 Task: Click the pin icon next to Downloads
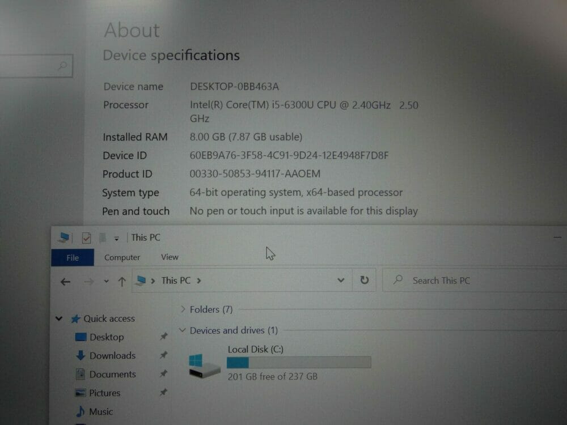pos(163,355)
